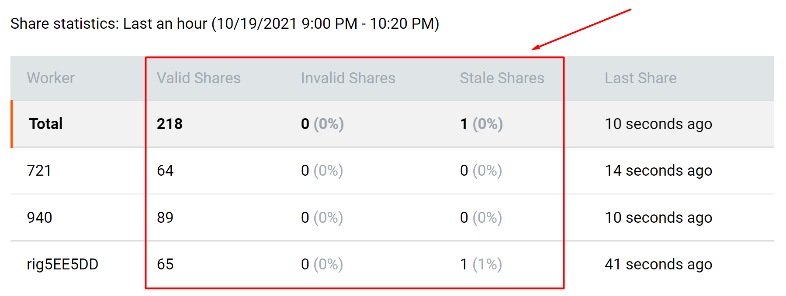Select the Invalid Shares column header
Viewport: 786px width, 296px height.
pos(348,78)
